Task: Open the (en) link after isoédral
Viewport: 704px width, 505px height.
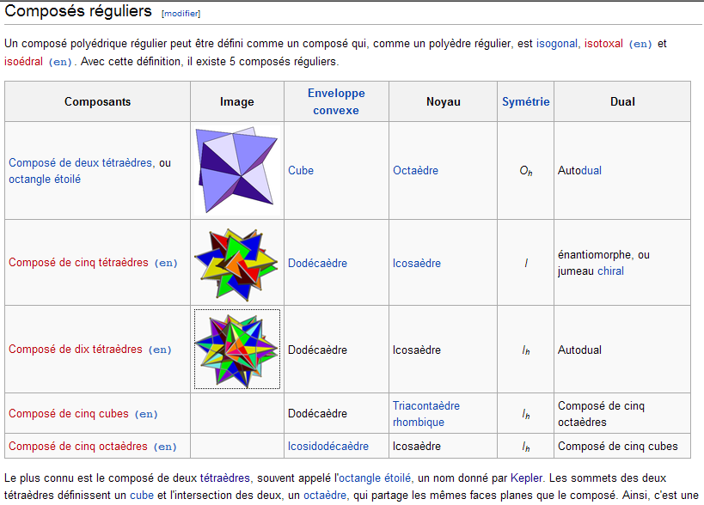Action: tap(60, 62)
